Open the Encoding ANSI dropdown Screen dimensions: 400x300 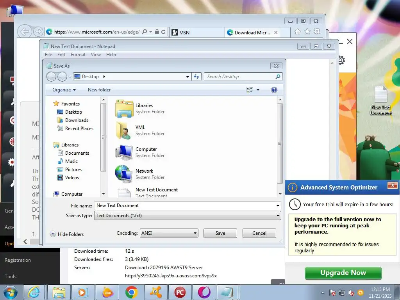pyautogui.click(x=169, y=233)
